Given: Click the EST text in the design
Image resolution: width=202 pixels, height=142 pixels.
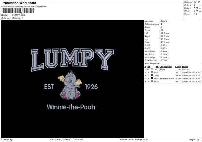Looking at the screenshot, I should coord(49,87).
